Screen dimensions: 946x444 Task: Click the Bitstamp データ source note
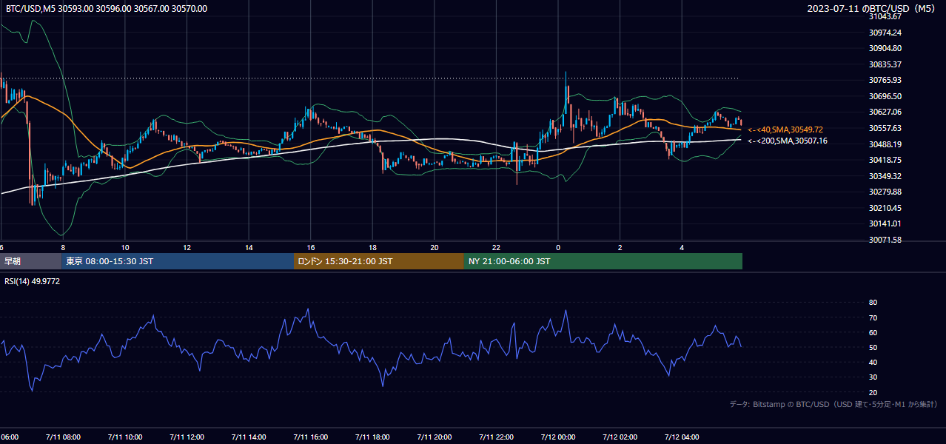(x=834, y=404)
